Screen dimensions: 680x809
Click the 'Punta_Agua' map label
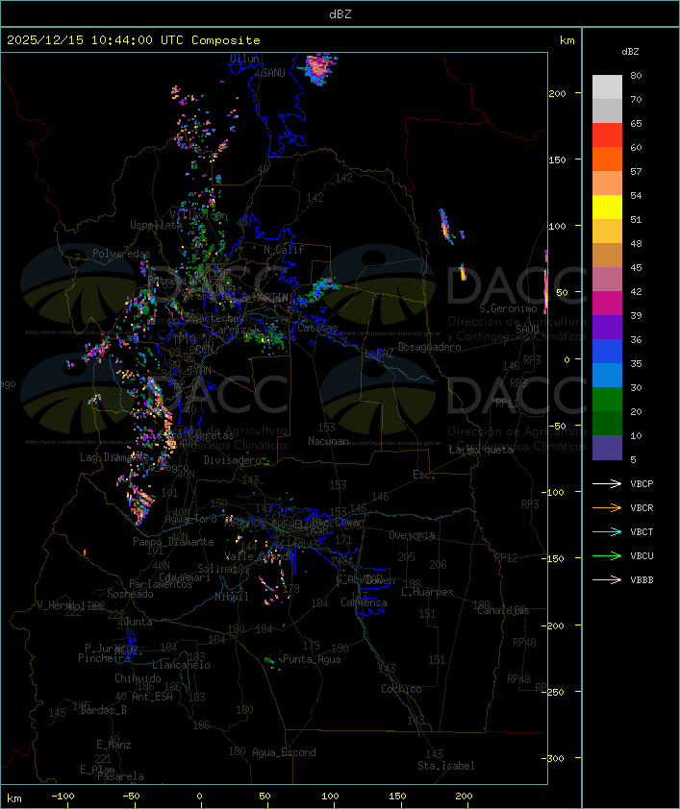[x=312, y=659]
